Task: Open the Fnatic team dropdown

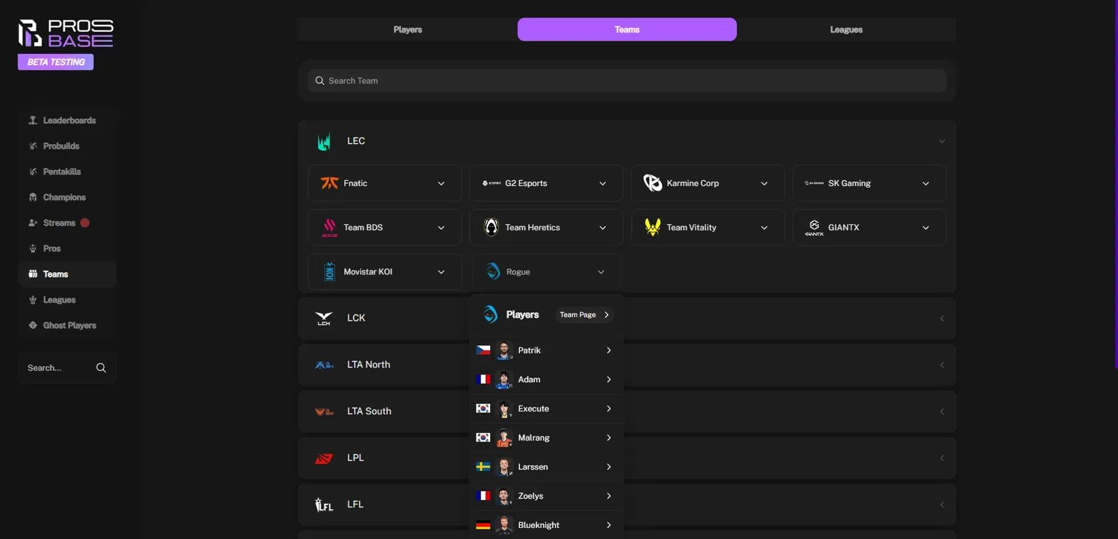Action: (x=441, y=183)
